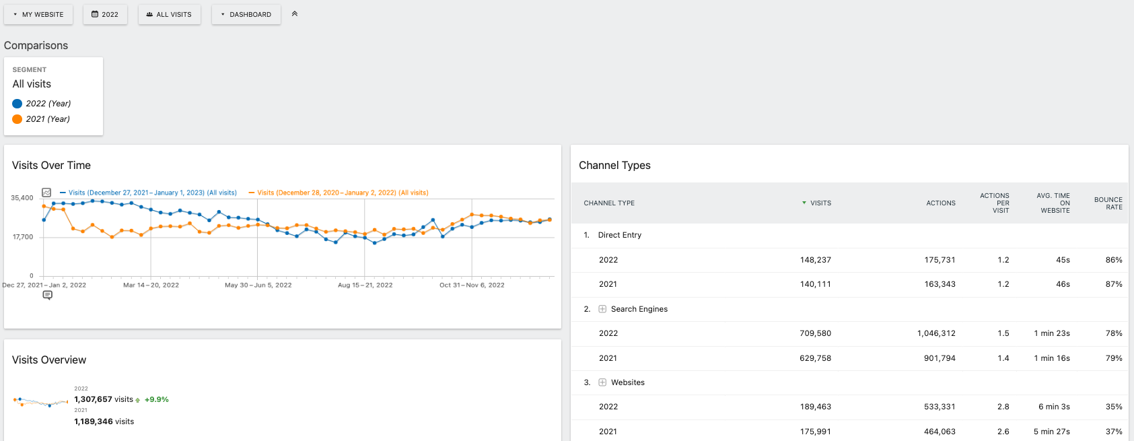Click the chart metrics picker icon
This screenshot has height=441, width=1134.
point(46,193)
